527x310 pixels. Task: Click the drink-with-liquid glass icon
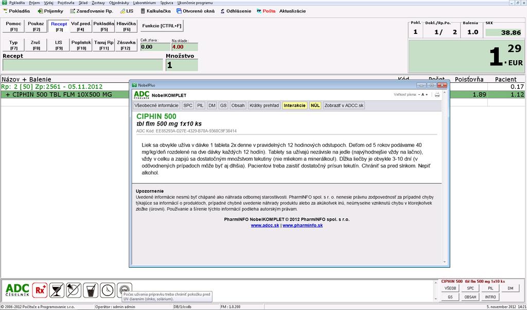[x=91, y=290]
